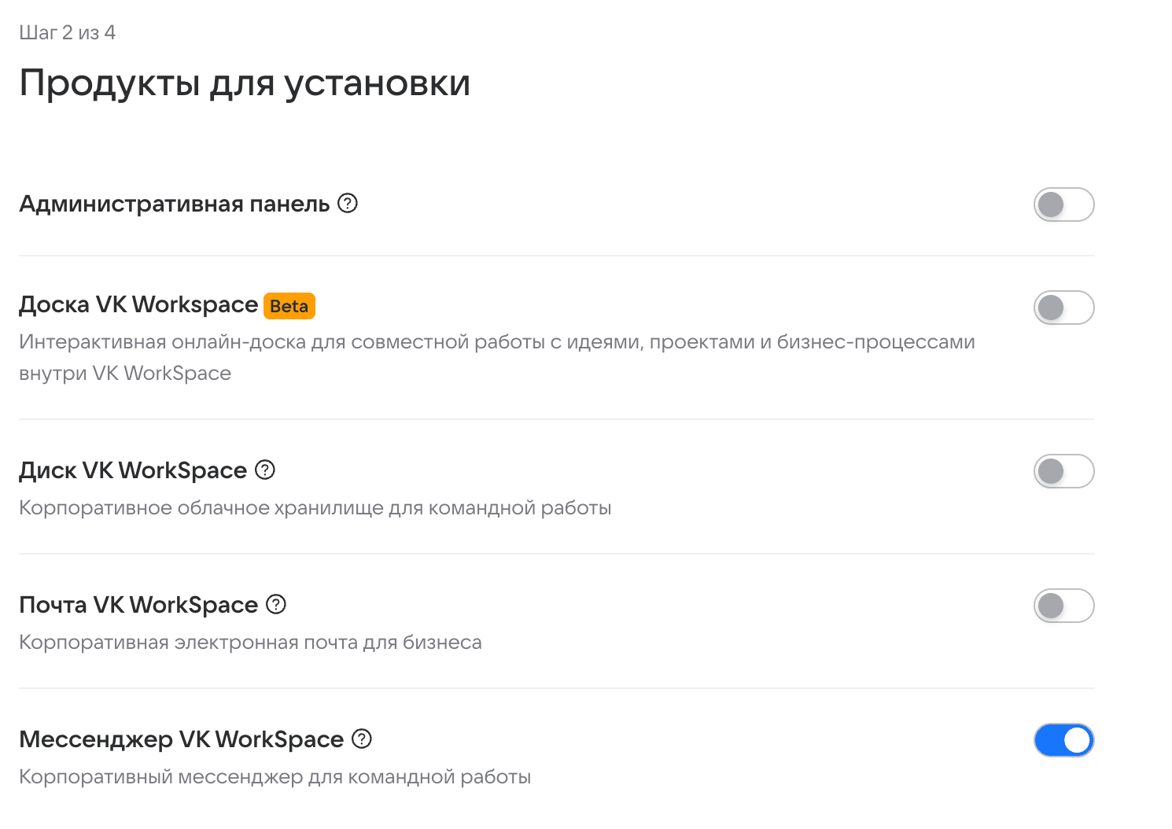Click the "Мессенджер VK WorkSpace" product name
This screenshot has width=1172, height=829.
pos(182,739)
